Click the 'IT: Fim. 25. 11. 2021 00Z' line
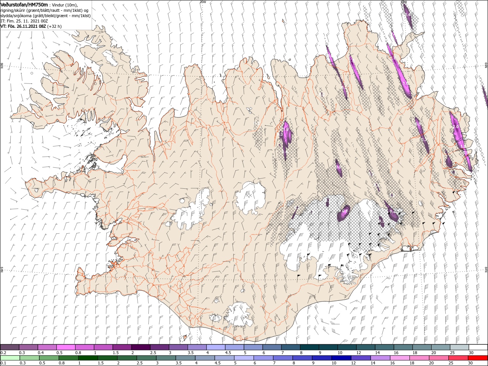This screenshot has width=488, height=366. pyautogui.click(x=24, y=21)
